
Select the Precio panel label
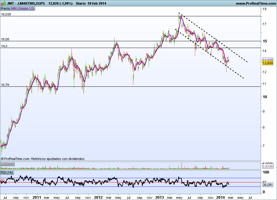point(5,9)
